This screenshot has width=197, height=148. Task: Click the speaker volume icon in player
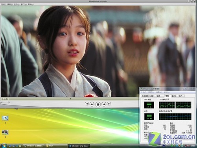click(2, 102)
